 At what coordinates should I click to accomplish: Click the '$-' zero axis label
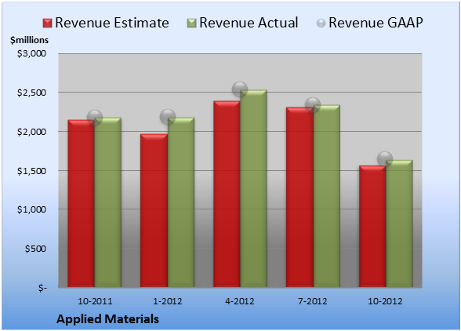point(42,288)
